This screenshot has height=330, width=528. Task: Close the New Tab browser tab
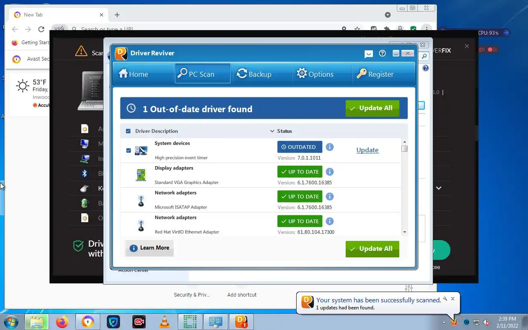101,15
